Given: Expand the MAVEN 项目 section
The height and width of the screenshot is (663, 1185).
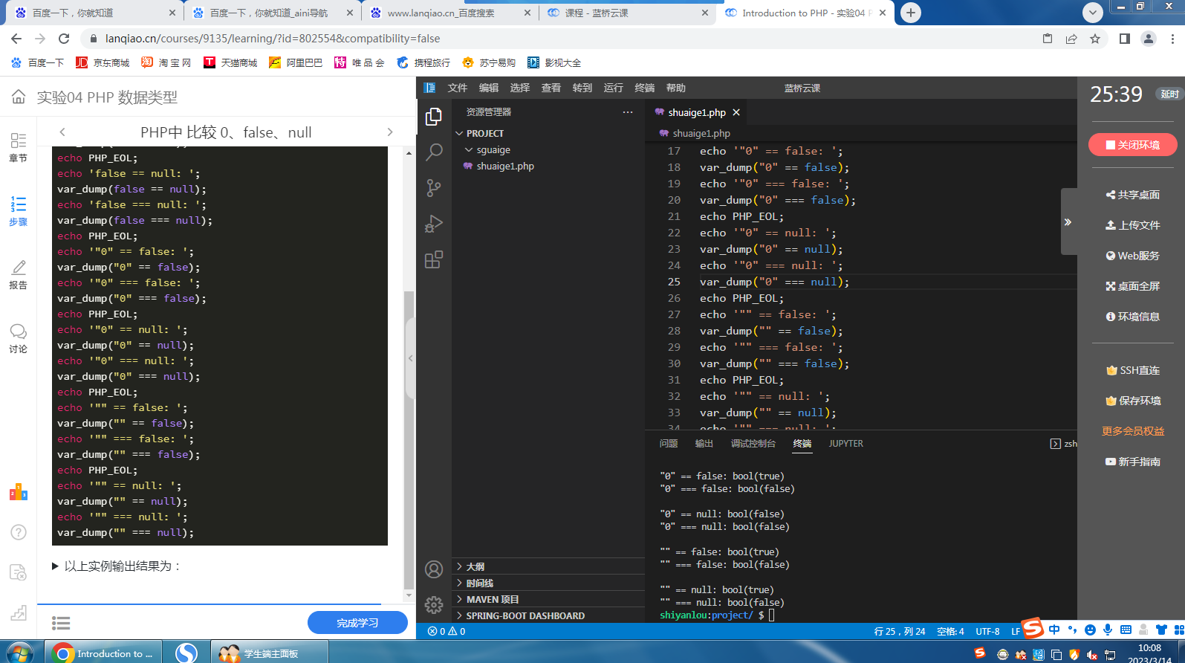Looking at the screenshot, I should click(492, 599).
